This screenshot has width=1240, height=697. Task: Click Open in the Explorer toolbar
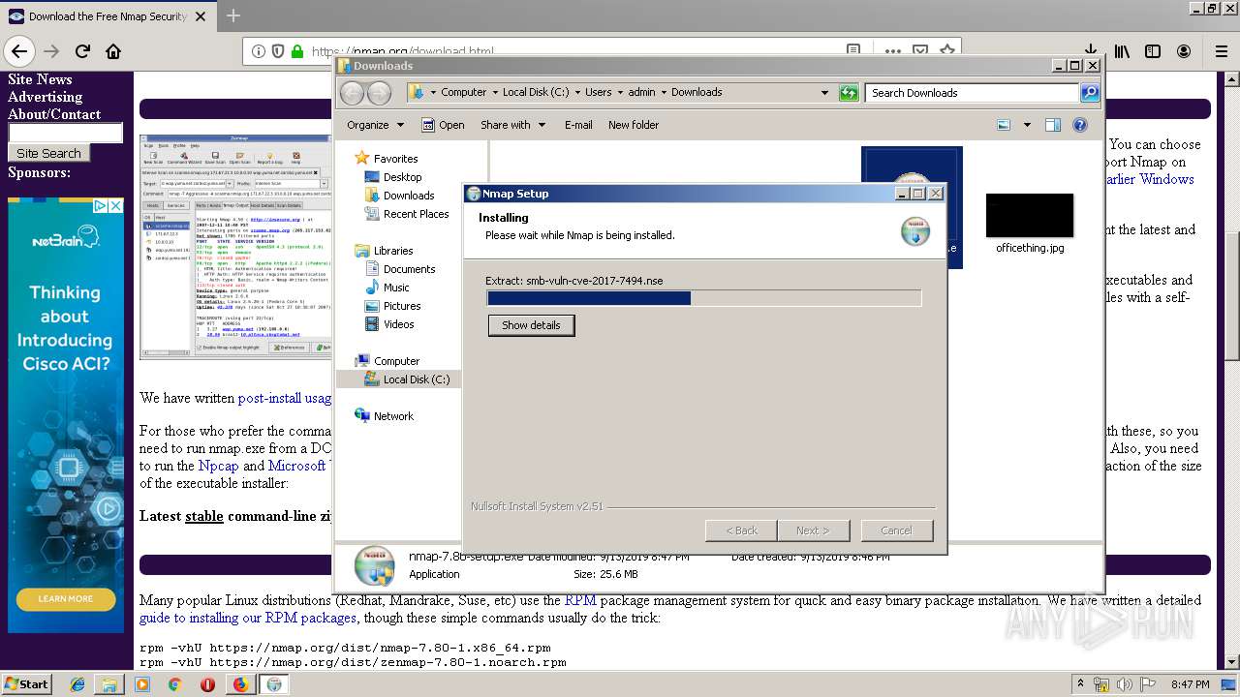[444, 125]
